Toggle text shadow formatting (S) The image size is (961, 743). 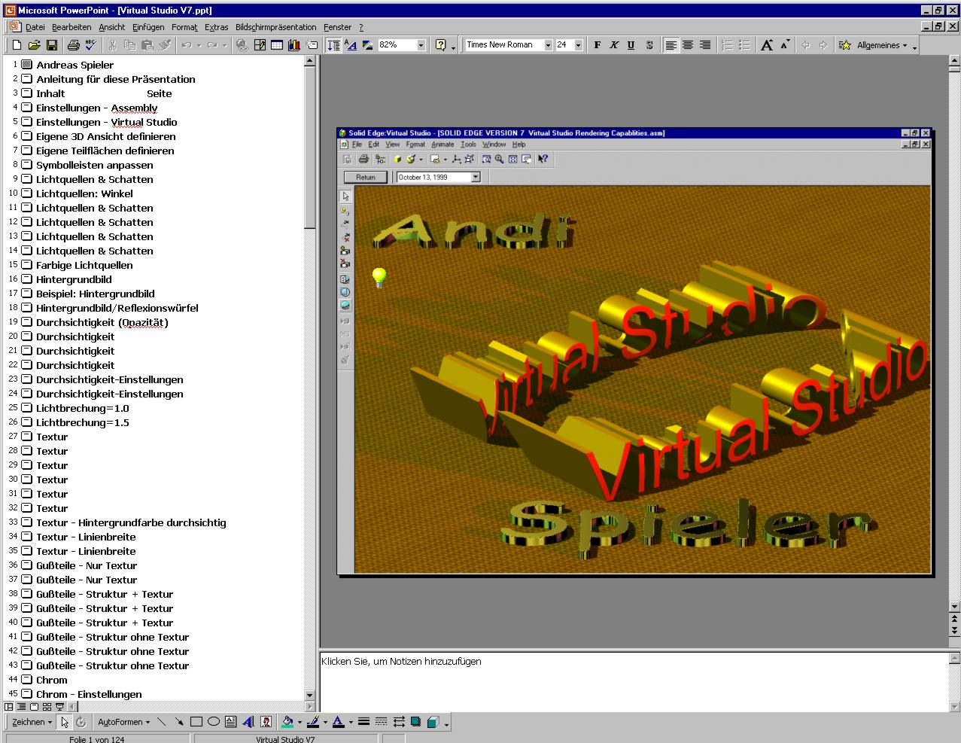point(649,45)
